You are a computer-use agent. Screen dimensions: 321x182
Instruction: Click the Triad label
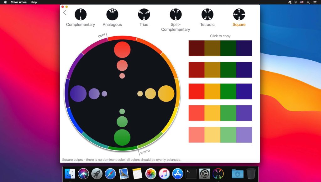click(x=144, y=24)
